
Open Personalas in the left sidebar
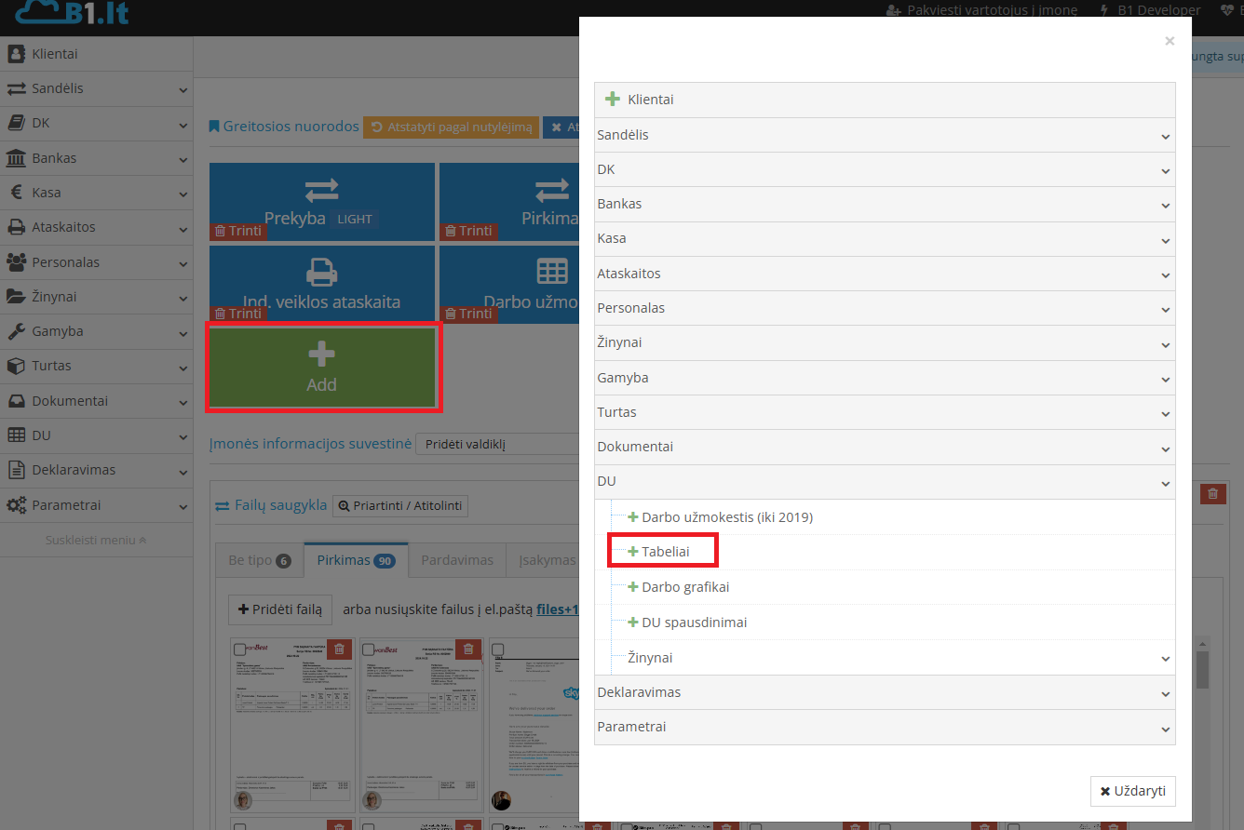96,262
